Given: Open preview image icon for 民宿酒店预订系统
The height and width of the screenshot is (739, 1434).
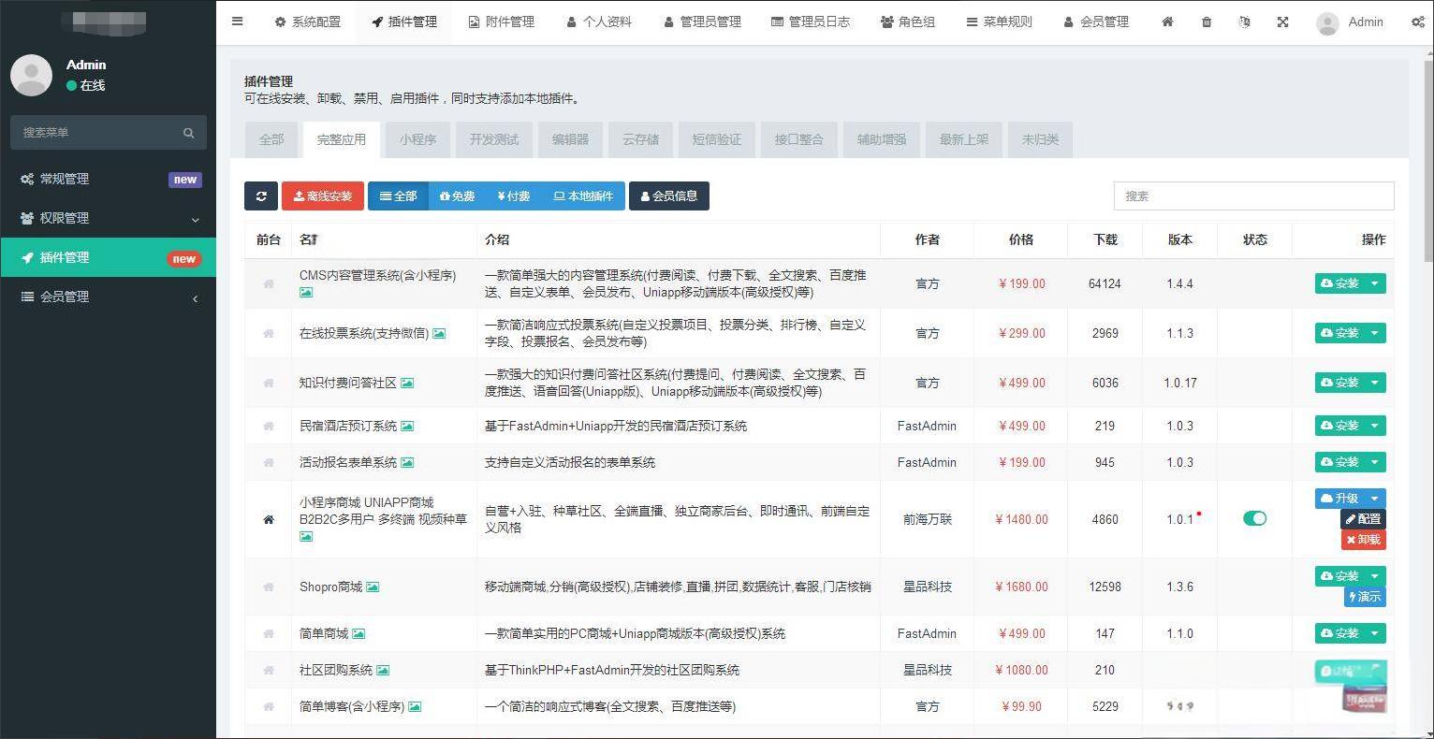Looking at the screenshot, I should [x=407, y=426].
